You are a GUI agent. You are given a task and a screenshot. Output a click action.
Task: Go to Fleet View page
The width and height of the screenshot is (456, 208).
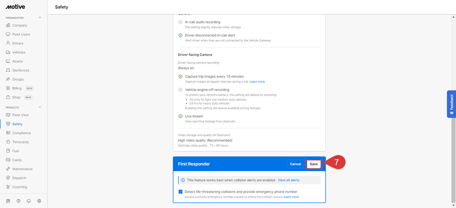click(20, 115)
